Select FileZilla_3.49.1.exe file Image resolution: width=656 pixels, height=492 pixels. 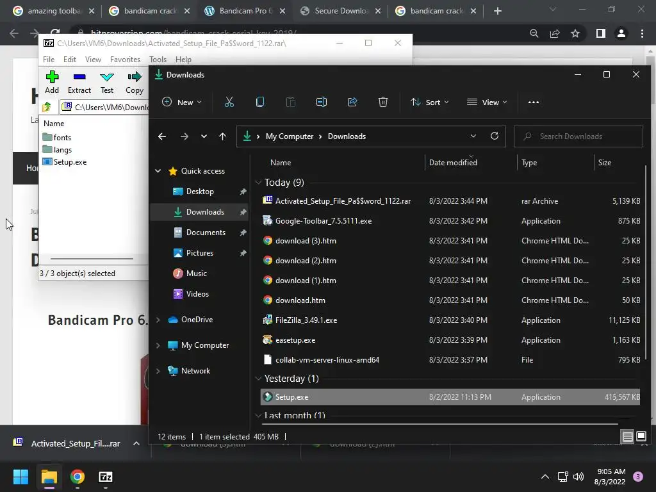(450, 320)
